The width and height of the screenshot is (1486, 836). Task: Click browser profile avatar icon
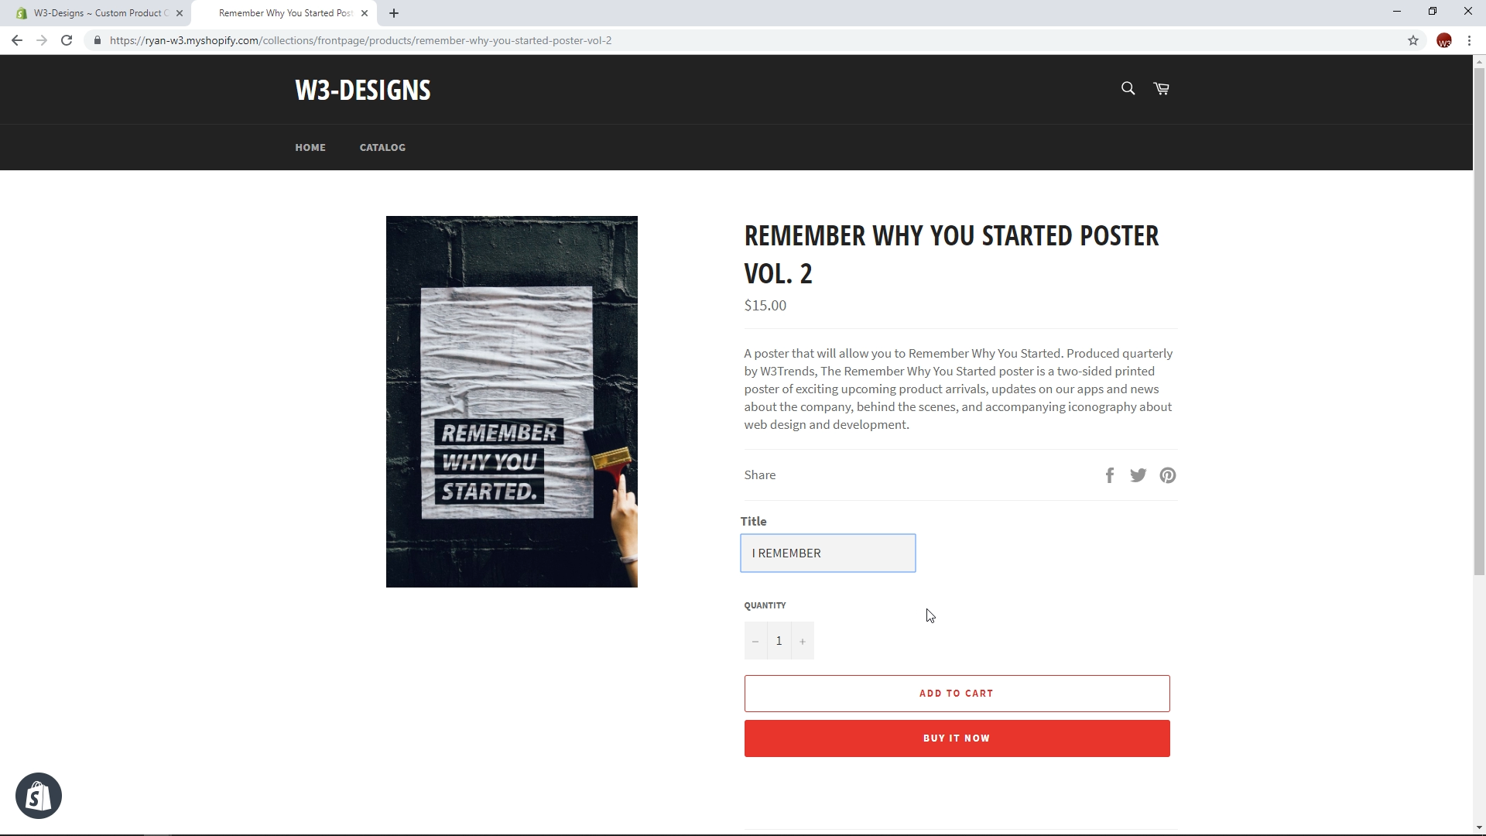click(x=1443, y=40)
